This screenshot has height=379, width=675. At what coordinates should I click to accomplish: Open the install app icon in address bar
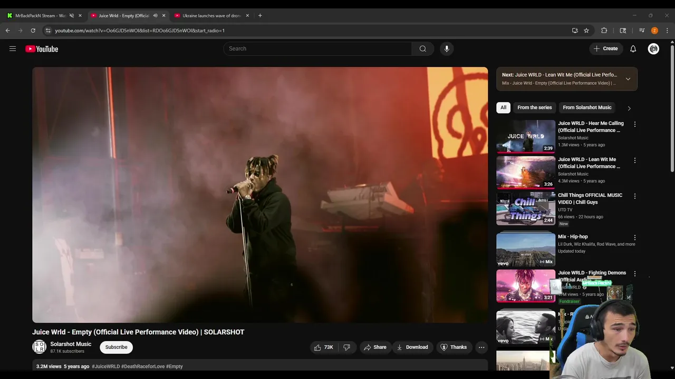575,31
